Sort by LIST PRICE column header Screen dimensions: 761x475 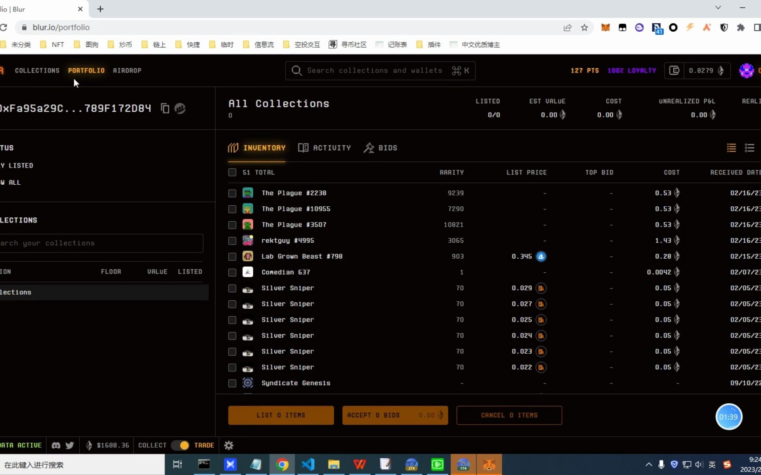coord(526,172)
